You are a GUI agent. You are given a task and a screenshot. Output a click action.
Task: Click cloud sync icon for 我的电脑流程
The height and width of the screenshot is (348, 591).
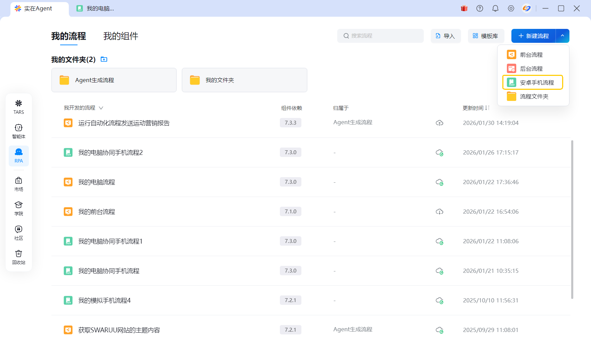[439, 182]
